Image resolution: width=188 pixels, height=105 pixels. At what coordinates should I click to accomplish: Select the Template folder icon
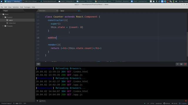pyautogui.click(x=5, y=26)
